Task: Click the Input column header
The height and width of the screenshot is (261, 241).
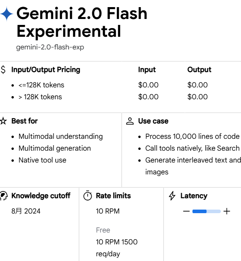Action: pyautogui.click(x=147, y=70)
